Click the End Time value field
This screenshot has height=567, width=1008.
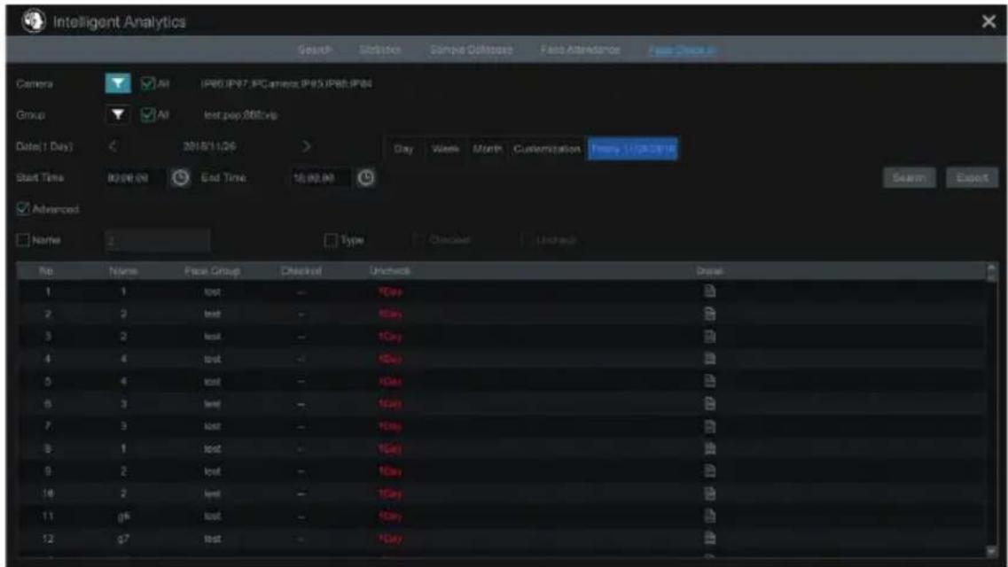[x=321, y=178]
